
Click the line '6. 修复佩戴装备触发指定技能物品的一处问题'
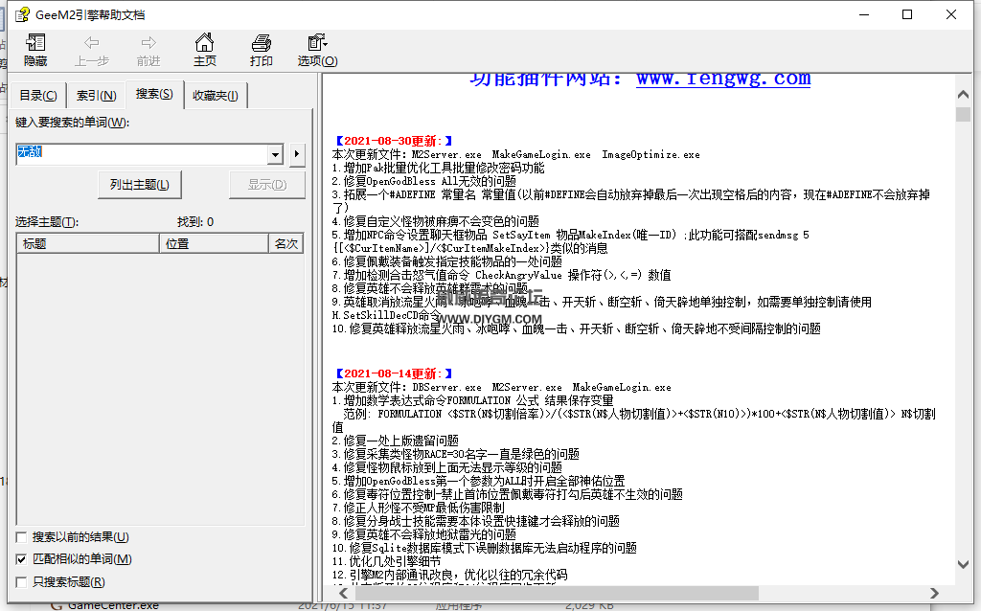(x=446, y=261)
